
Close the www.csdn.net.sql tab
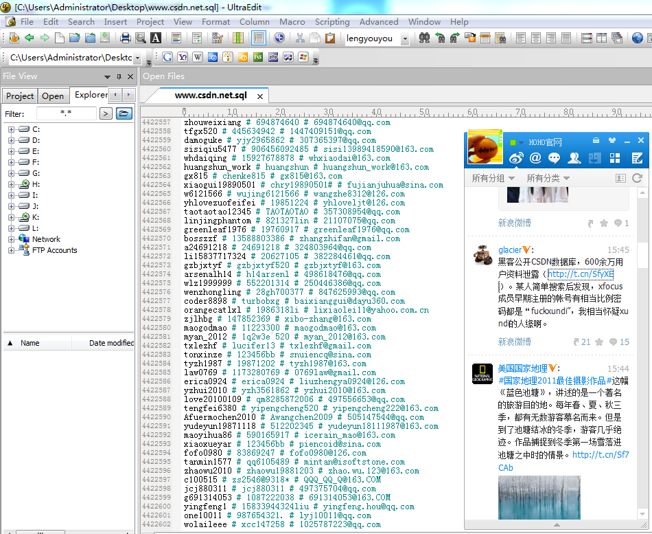click(260, 96)
